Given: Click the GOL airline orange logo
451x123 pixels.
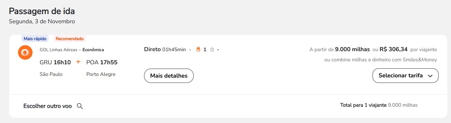Looking at the screenshot, I should (x=25, y=53).
